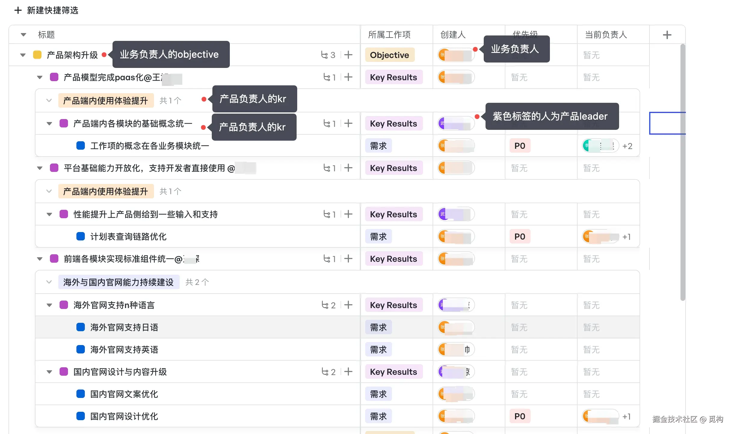734x434 pixels.
Task: Click 新建快捷筛选 button
Action: (47, 10)
